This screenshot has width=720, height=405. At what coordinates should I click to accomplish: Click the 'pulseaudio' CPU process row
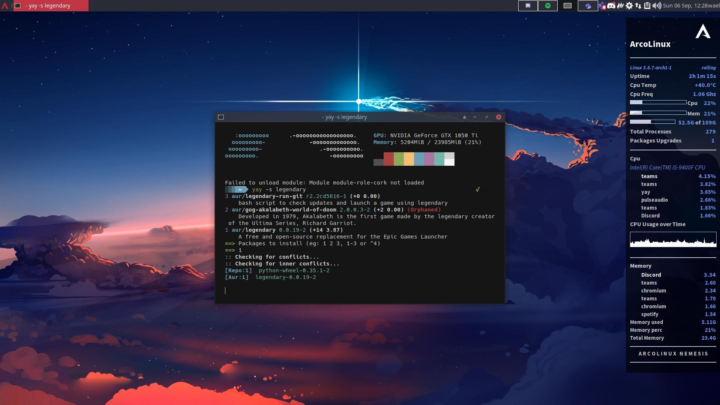click(x=678, y=200)
